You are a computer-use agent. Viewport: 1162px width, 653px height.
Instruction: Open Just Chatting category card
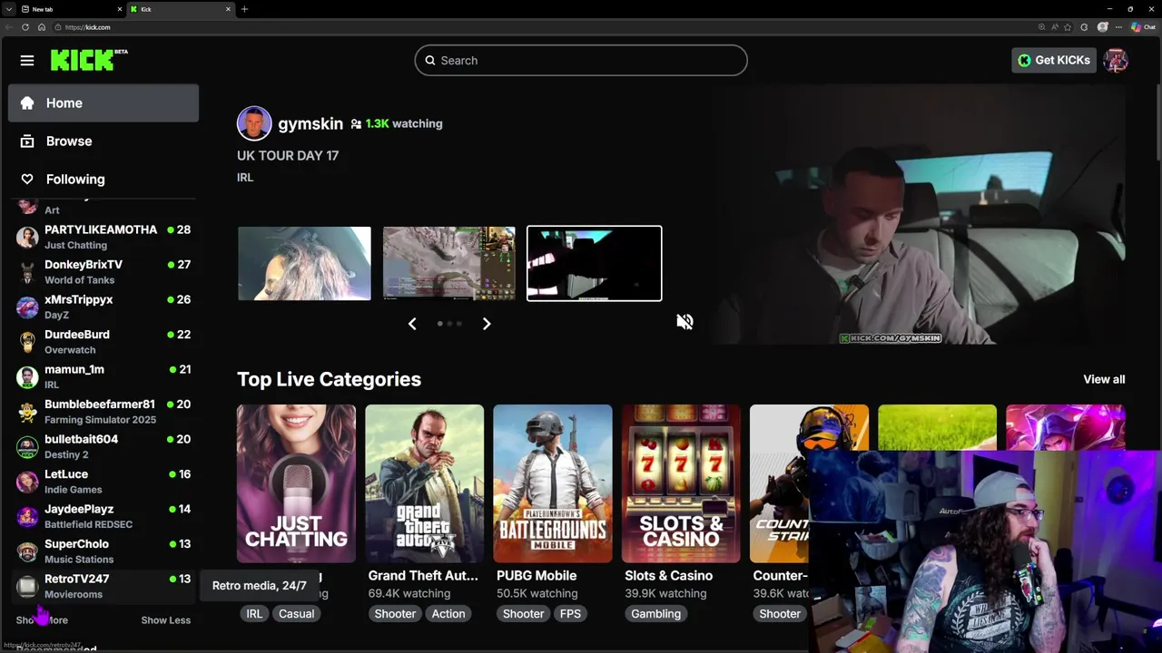pos(296,483)
